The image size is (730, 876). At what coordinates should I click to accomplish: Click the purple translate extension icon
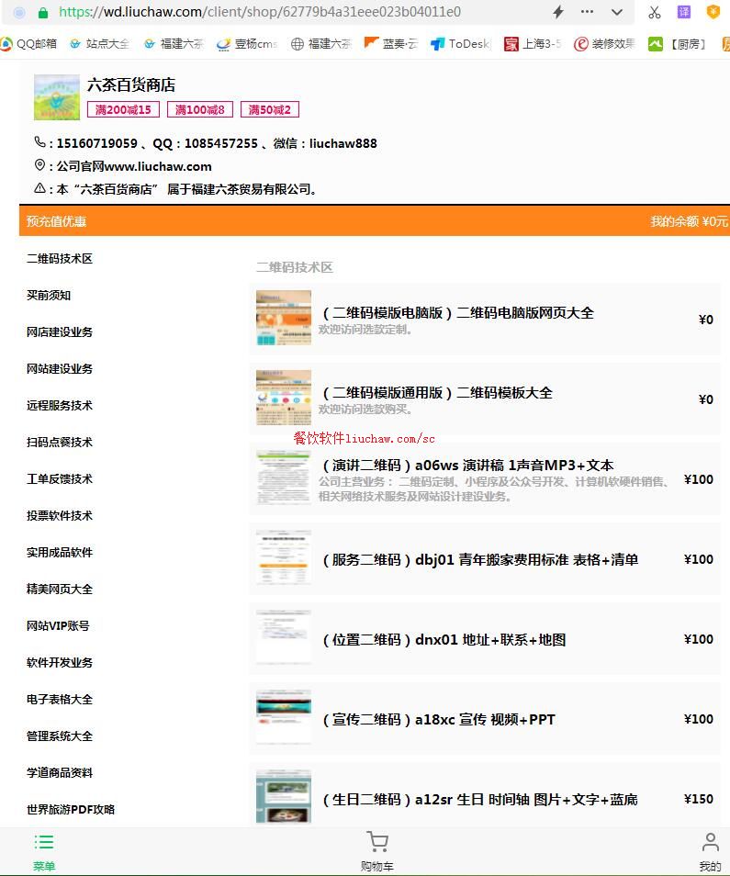point(683,12)
